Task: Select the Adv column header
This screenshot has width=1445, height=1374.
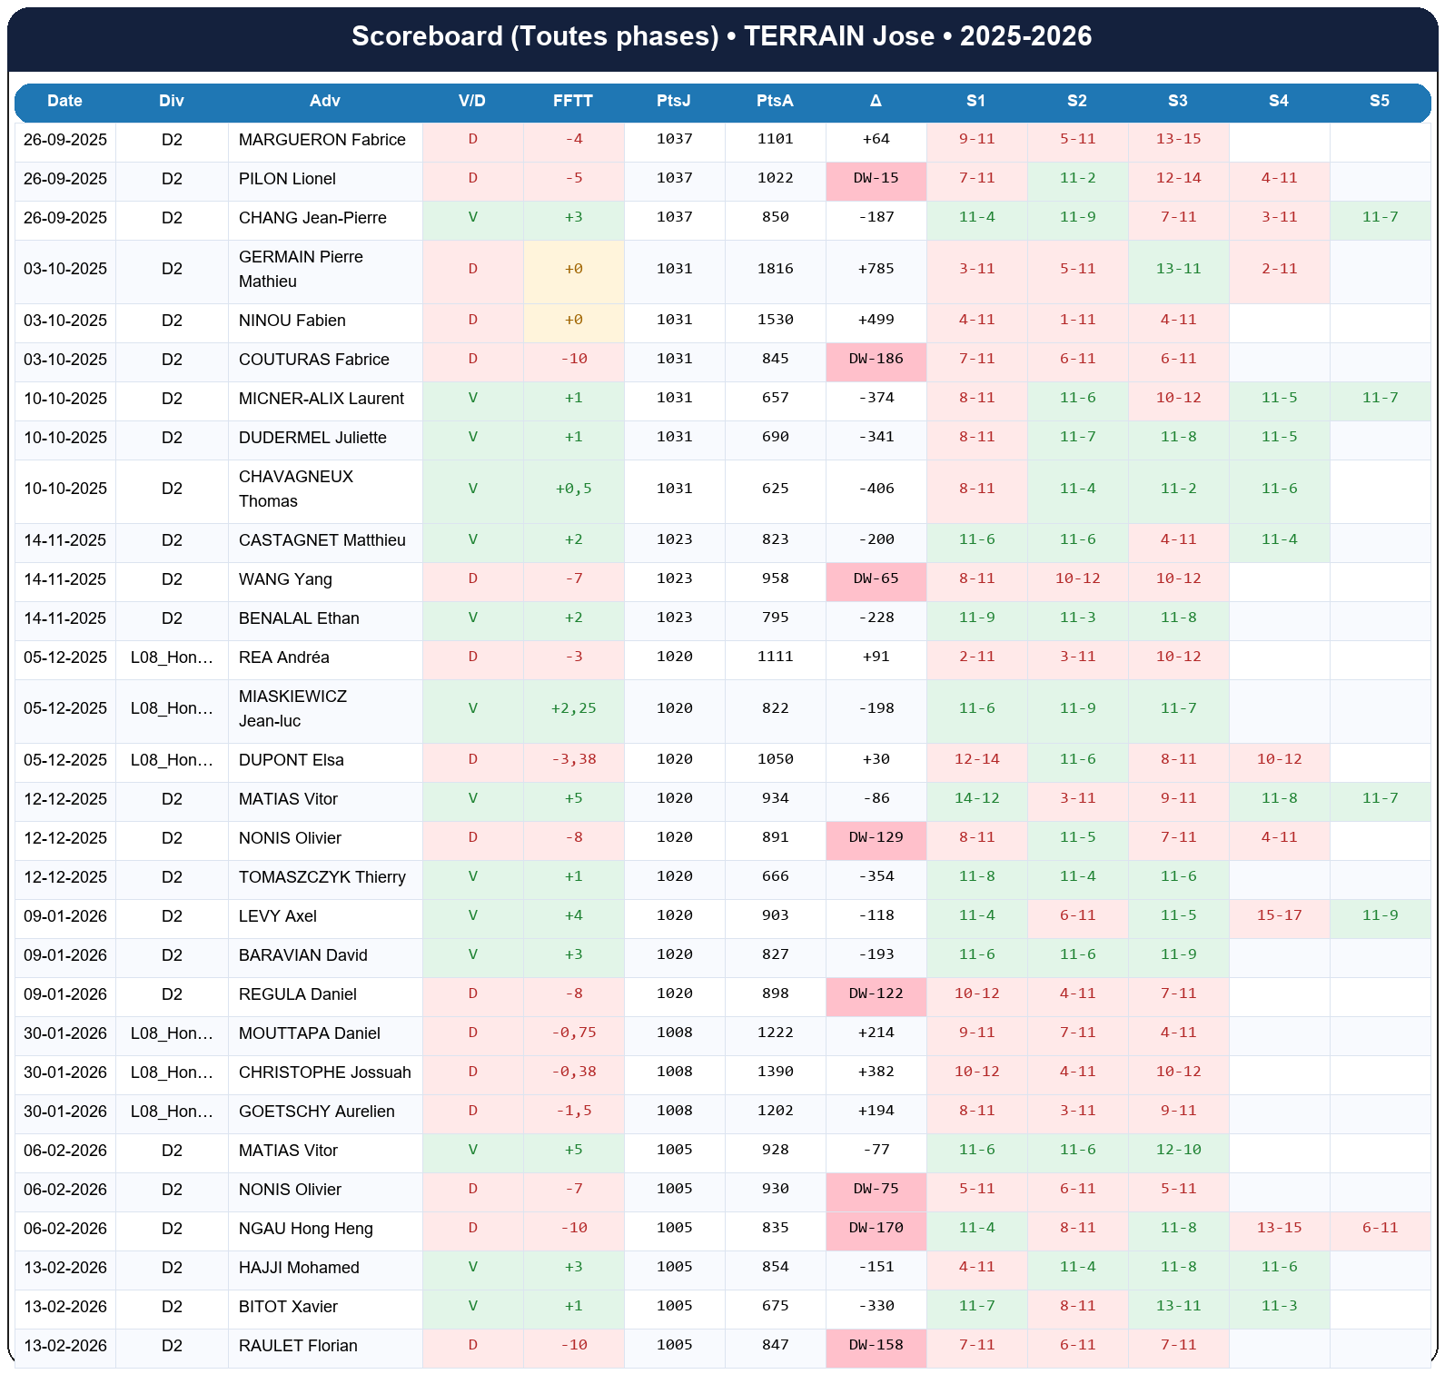Action: [324, 101]
